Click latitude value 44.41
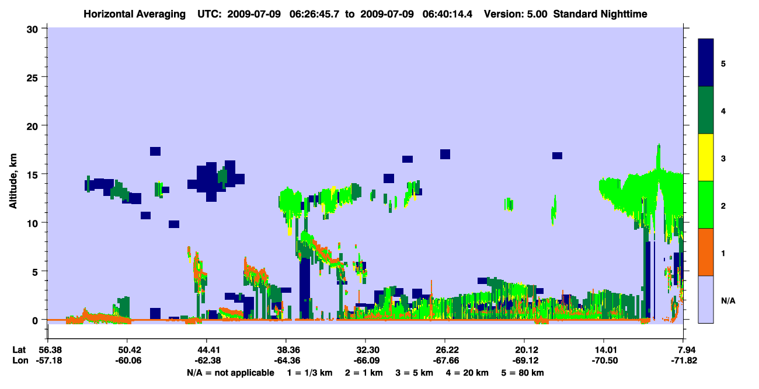 click(x=206, y=350)
